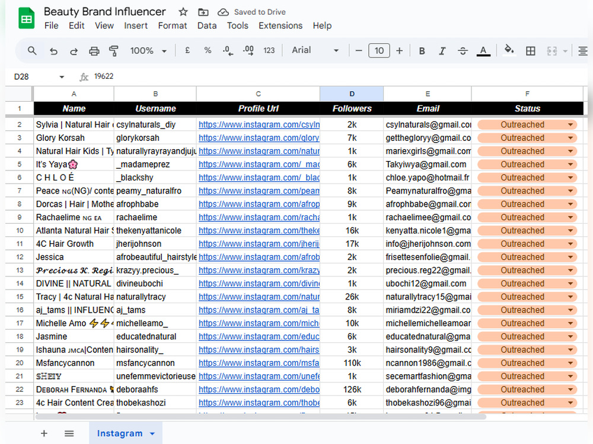Open Status dropdown for Jessica row
This screenshot has width=593, height=444.
[x=570, y=258]
